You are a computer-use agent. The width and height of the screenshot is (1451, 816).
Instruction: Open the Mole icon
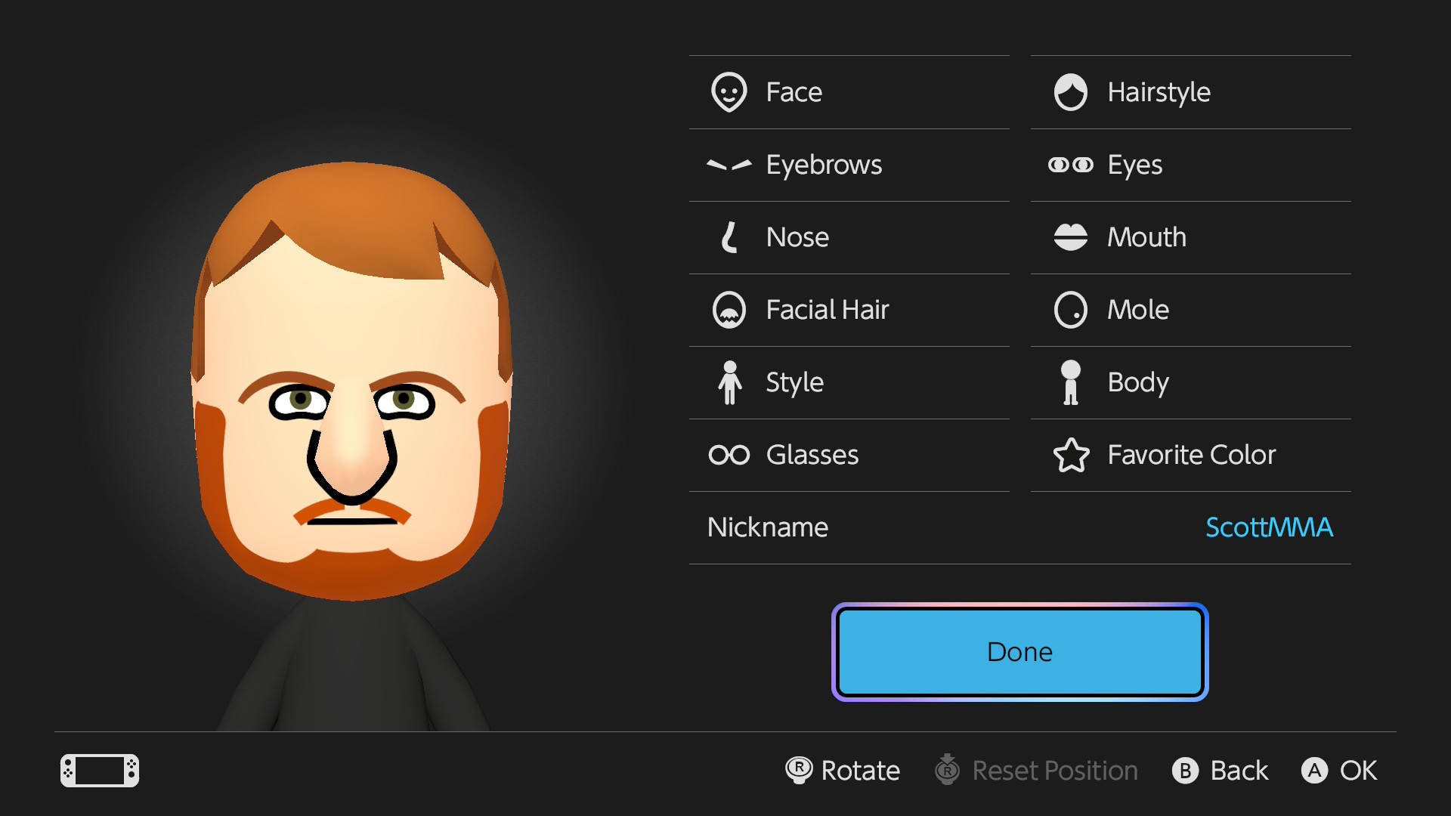[x=1070, y=310]
